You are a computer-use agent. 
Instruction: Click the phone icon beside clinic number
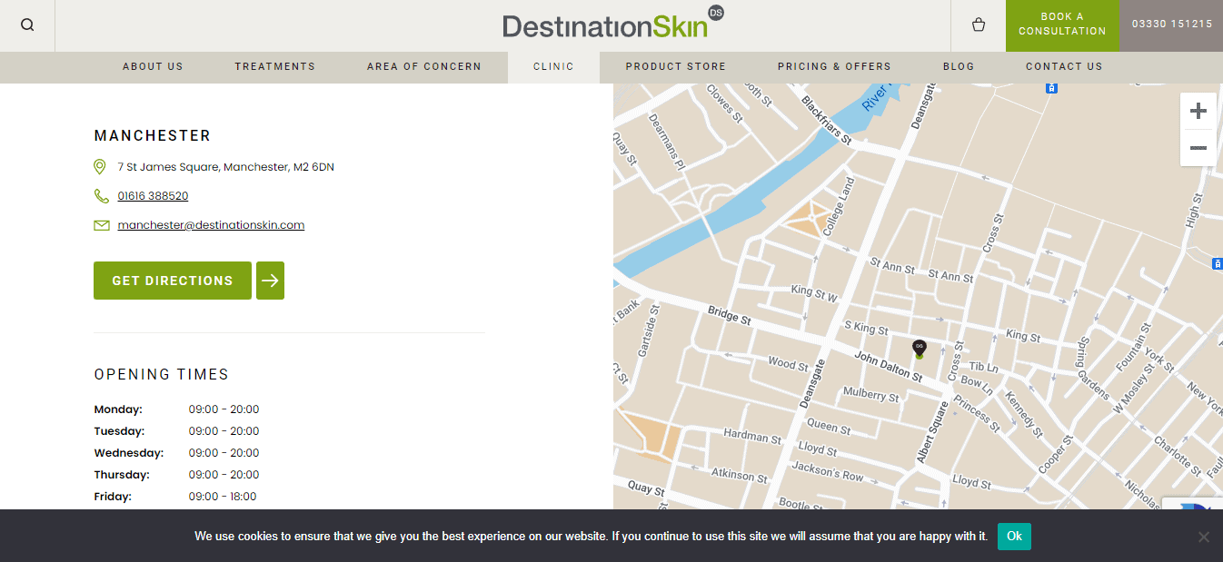[x=101, y=196]
